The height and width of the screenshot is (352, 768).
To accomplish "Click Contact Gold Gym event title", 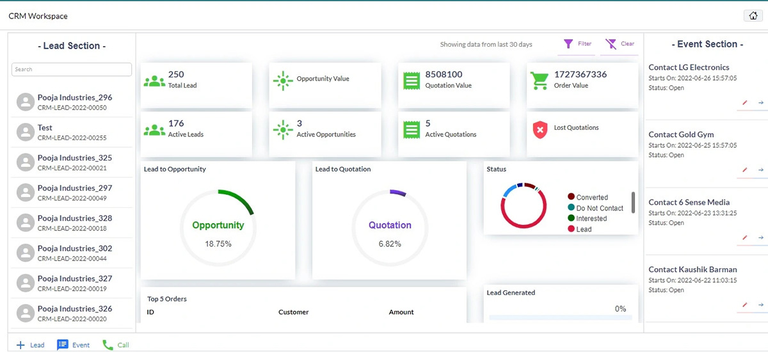I will (x=681, y=134).
